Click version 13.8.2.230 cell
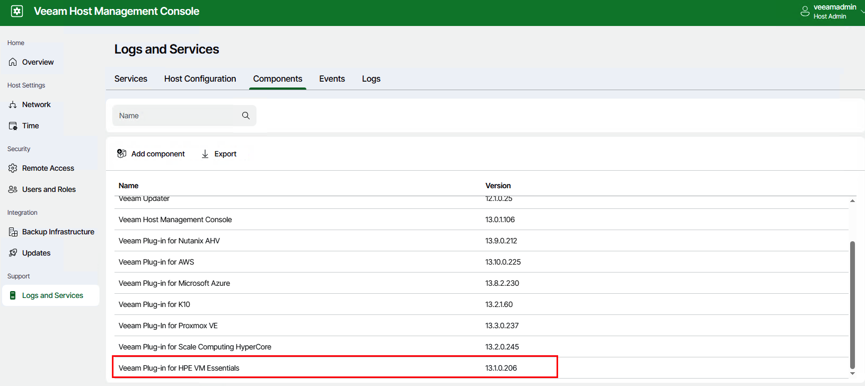Viewport: 865px width, 386px height. (502, 283)
